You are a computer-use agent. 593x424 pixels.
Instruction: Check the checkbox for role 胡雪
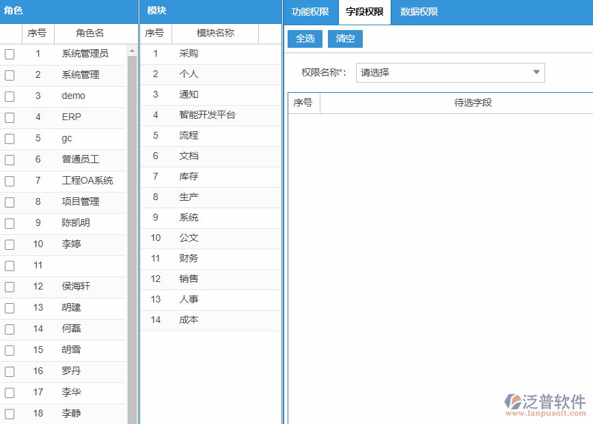(10, 350)
